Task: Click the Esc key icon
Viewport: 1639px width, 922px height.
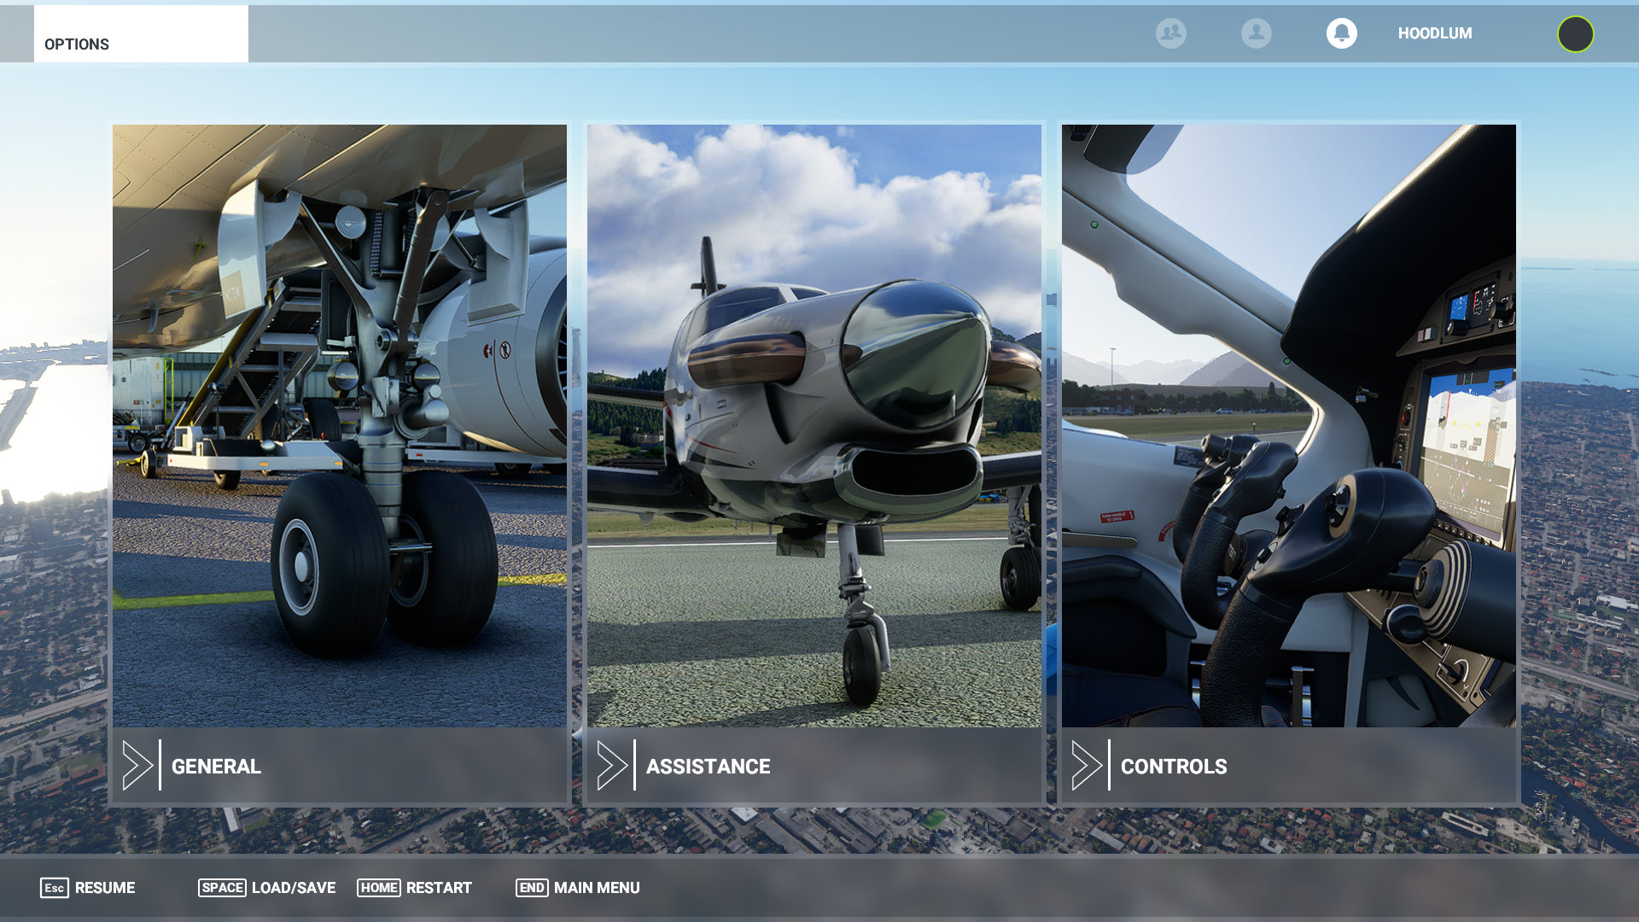Action: coord(54,888)
